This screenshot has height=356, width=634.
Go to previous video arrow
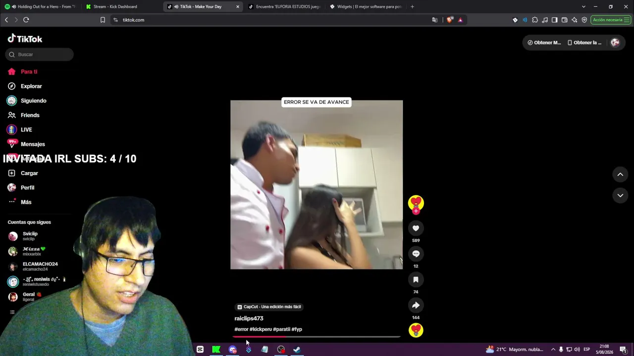pyautogui.click(x=620, y=174)
